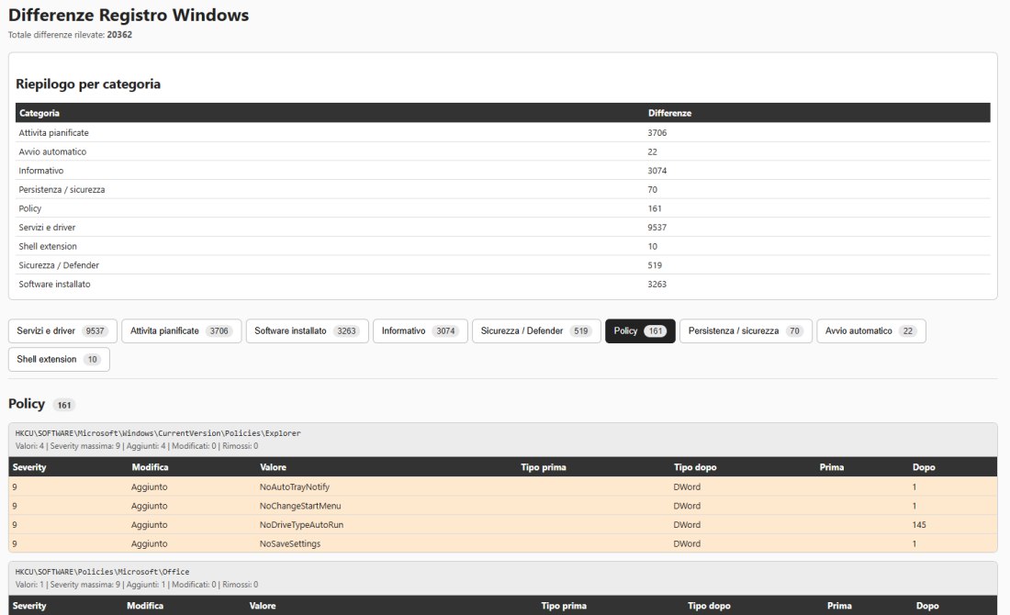Click DWord type in NoDriveTypeAutoRun row
This screenshot has height=615, width=1010.
688,525
